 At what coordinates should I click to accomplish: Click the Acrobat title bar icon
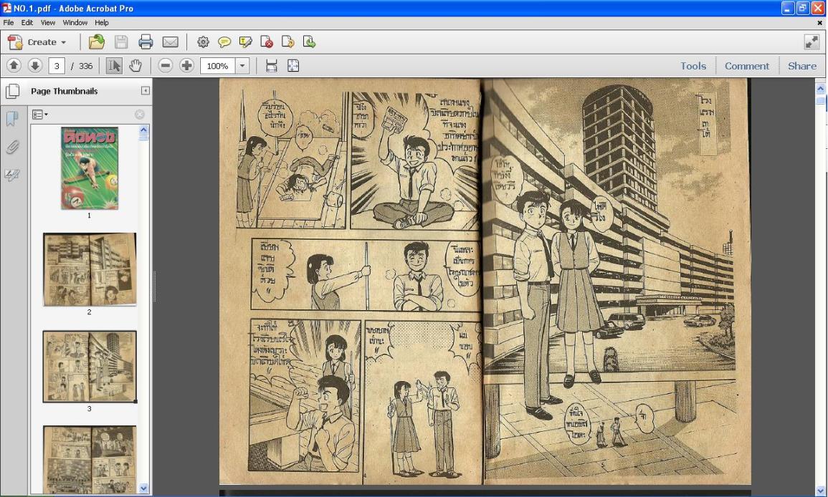pos(7,8)
